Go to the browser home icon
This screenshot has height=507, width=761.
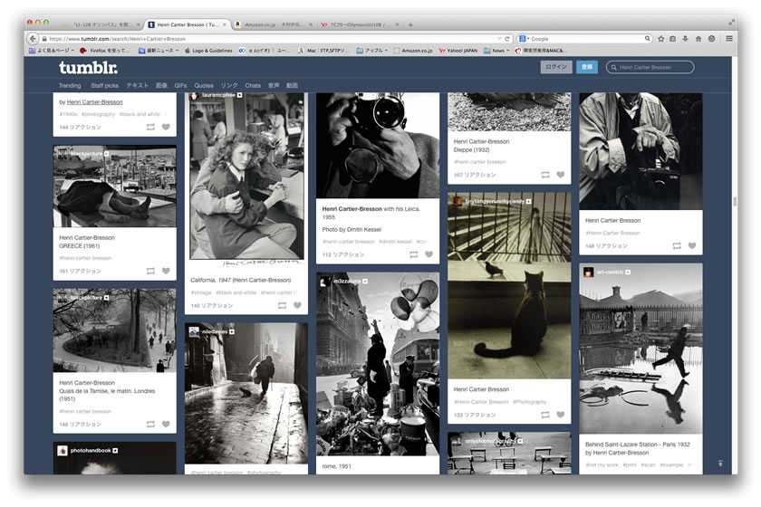[698, 39]
